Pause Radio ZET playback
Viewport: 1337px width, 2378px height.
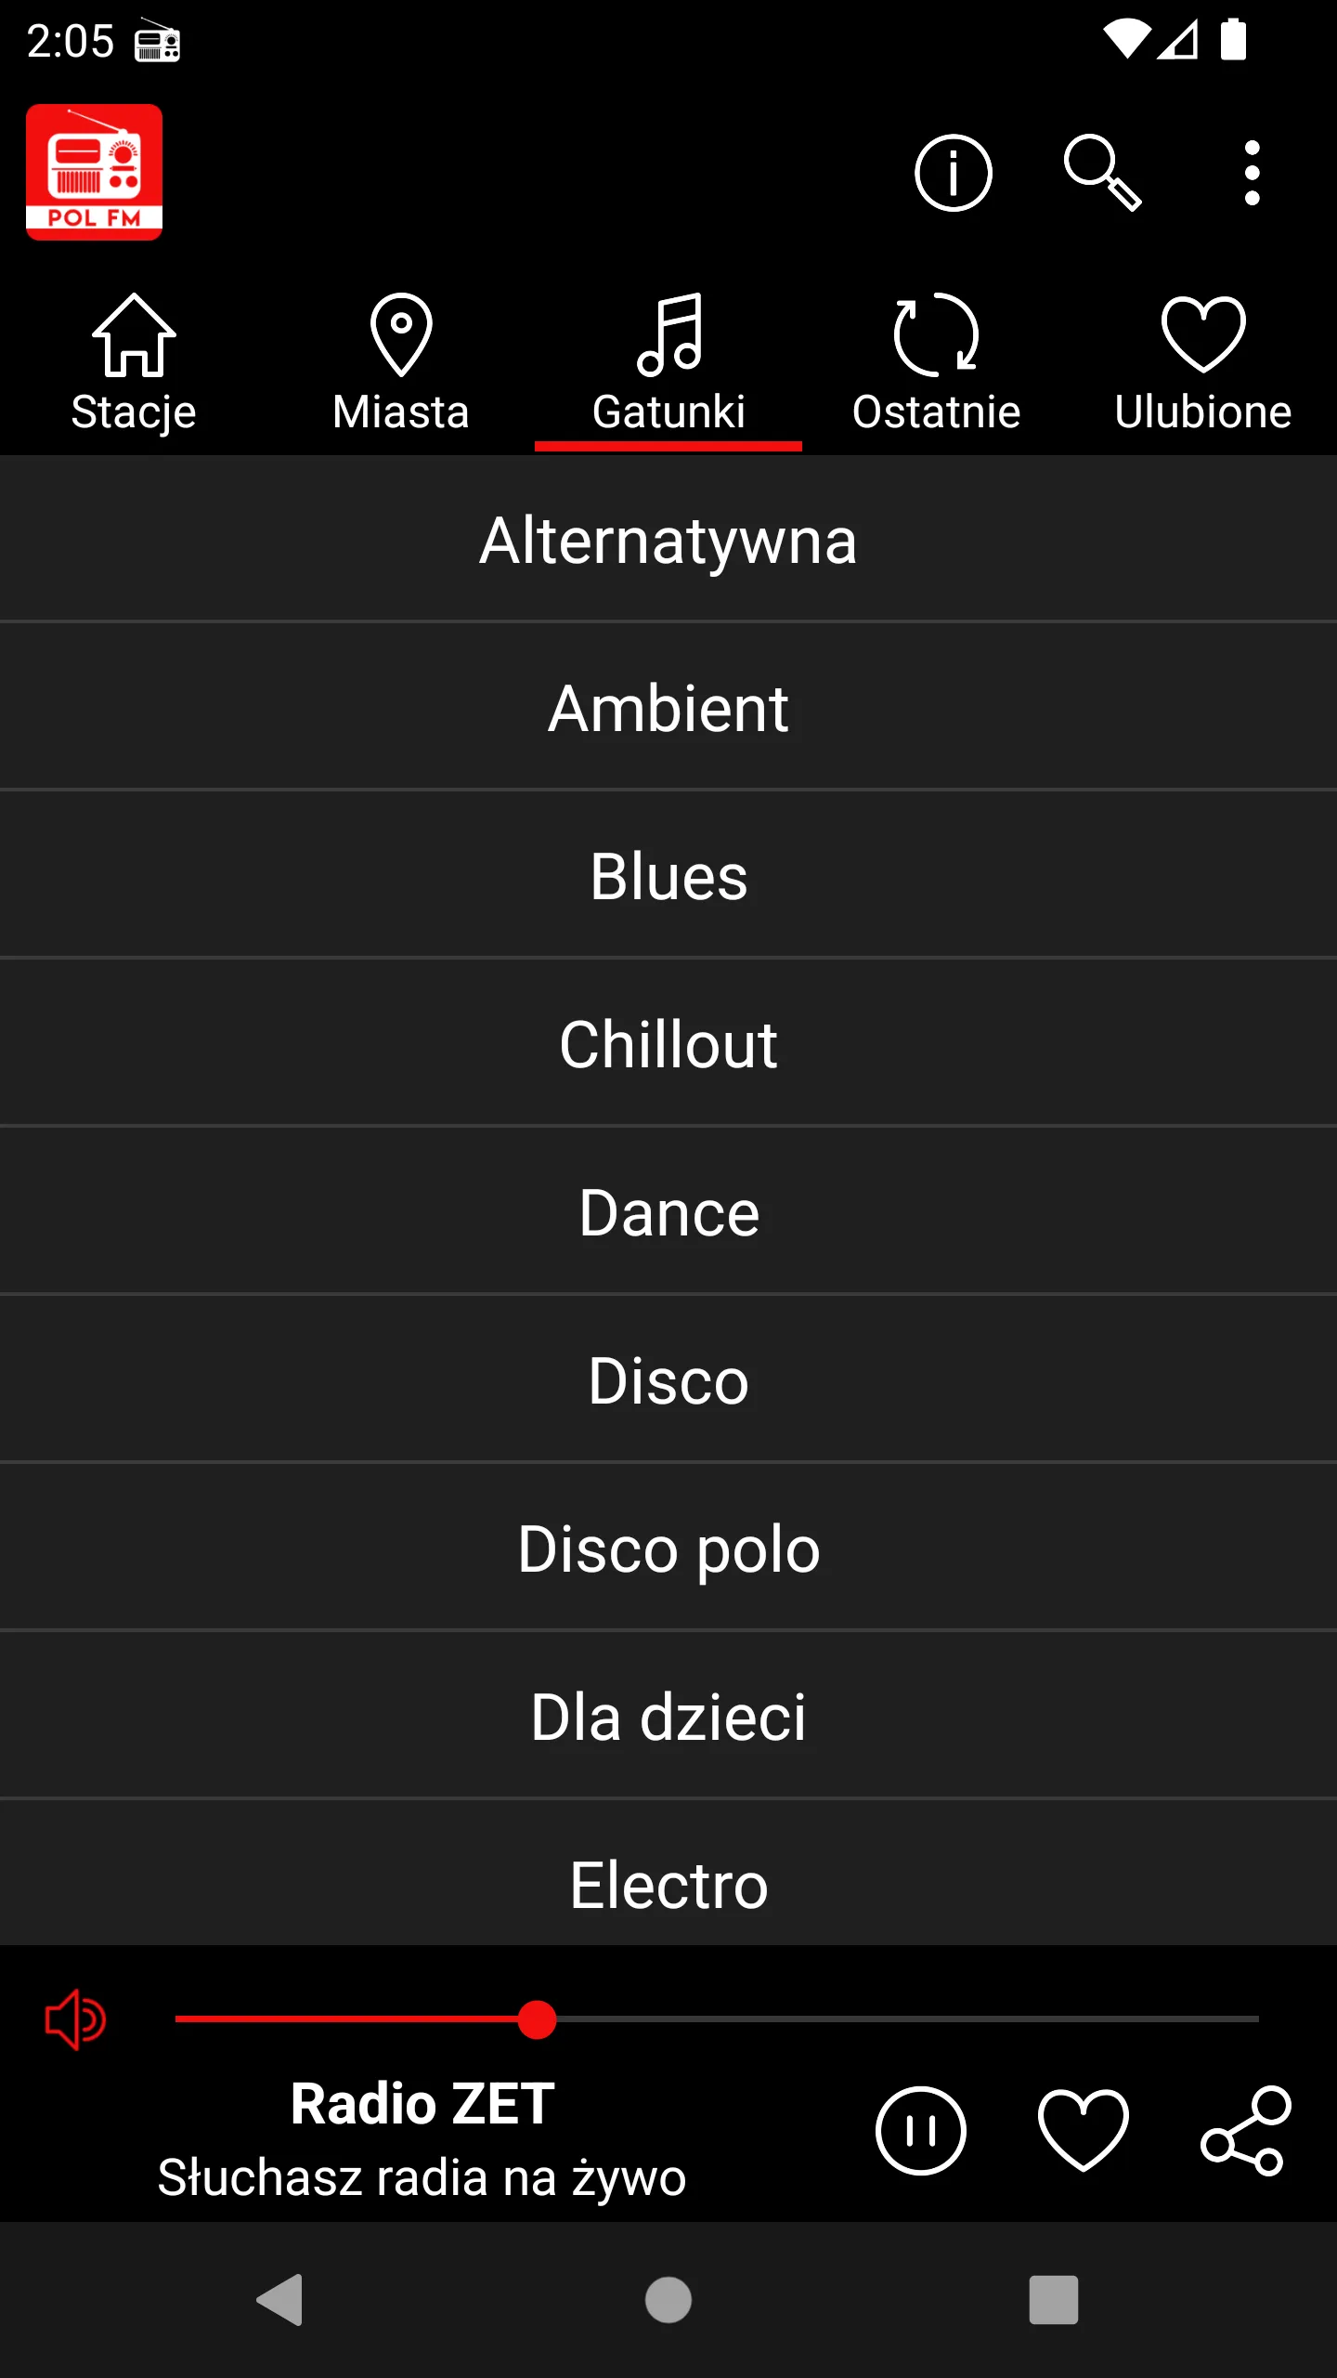pos(920,2131)
